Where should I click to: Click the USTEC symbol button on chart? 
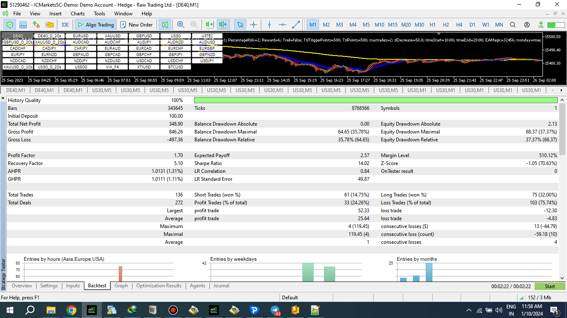207,36
